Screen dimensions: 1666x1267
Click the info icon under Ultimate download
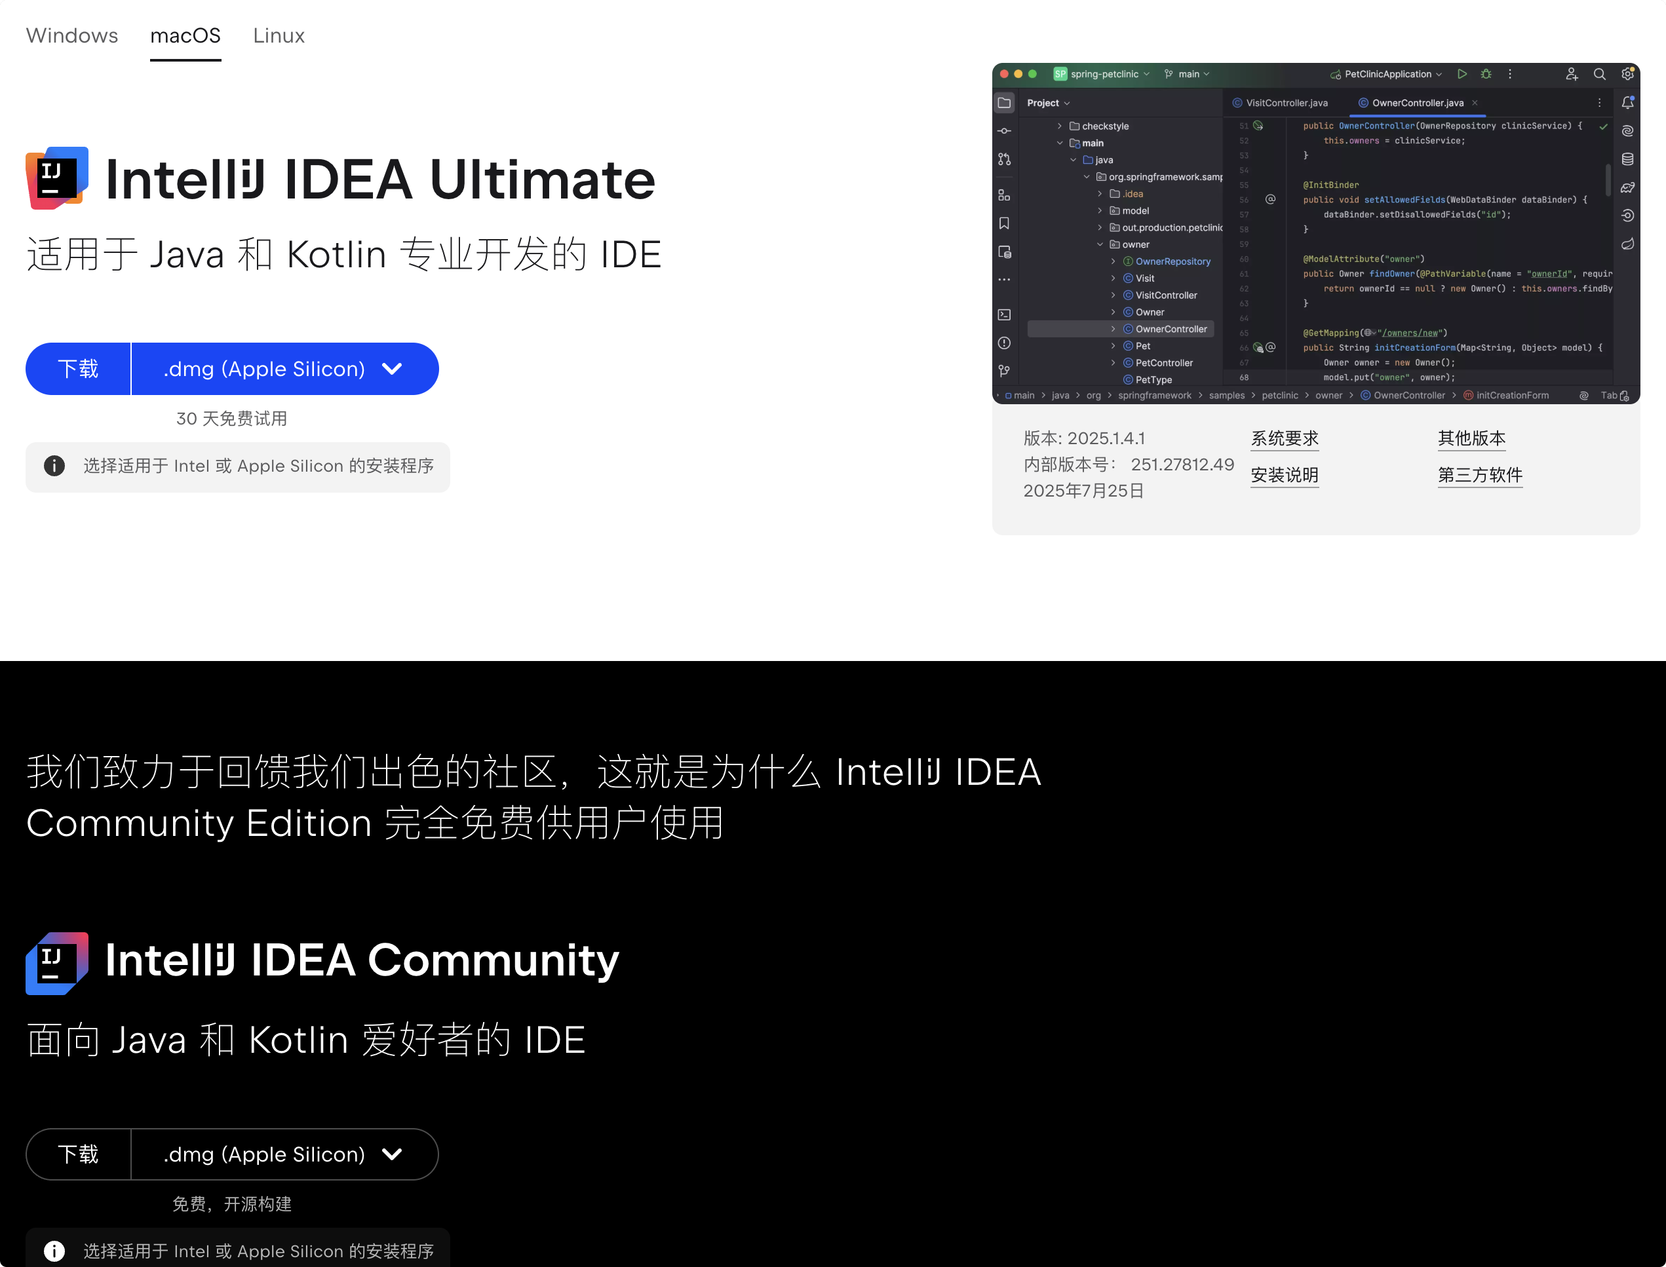pyautogui.click(x=54, y=466)
